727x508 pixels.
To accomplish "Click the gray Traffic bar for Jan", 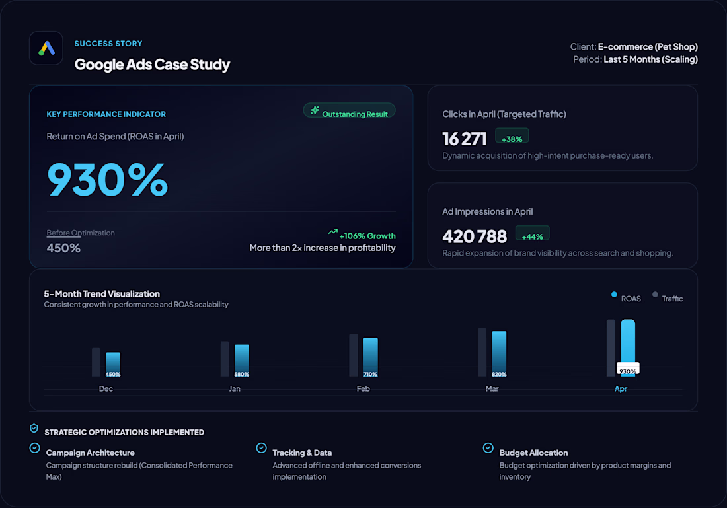I will pyautogui.click(x=225, y=359).
